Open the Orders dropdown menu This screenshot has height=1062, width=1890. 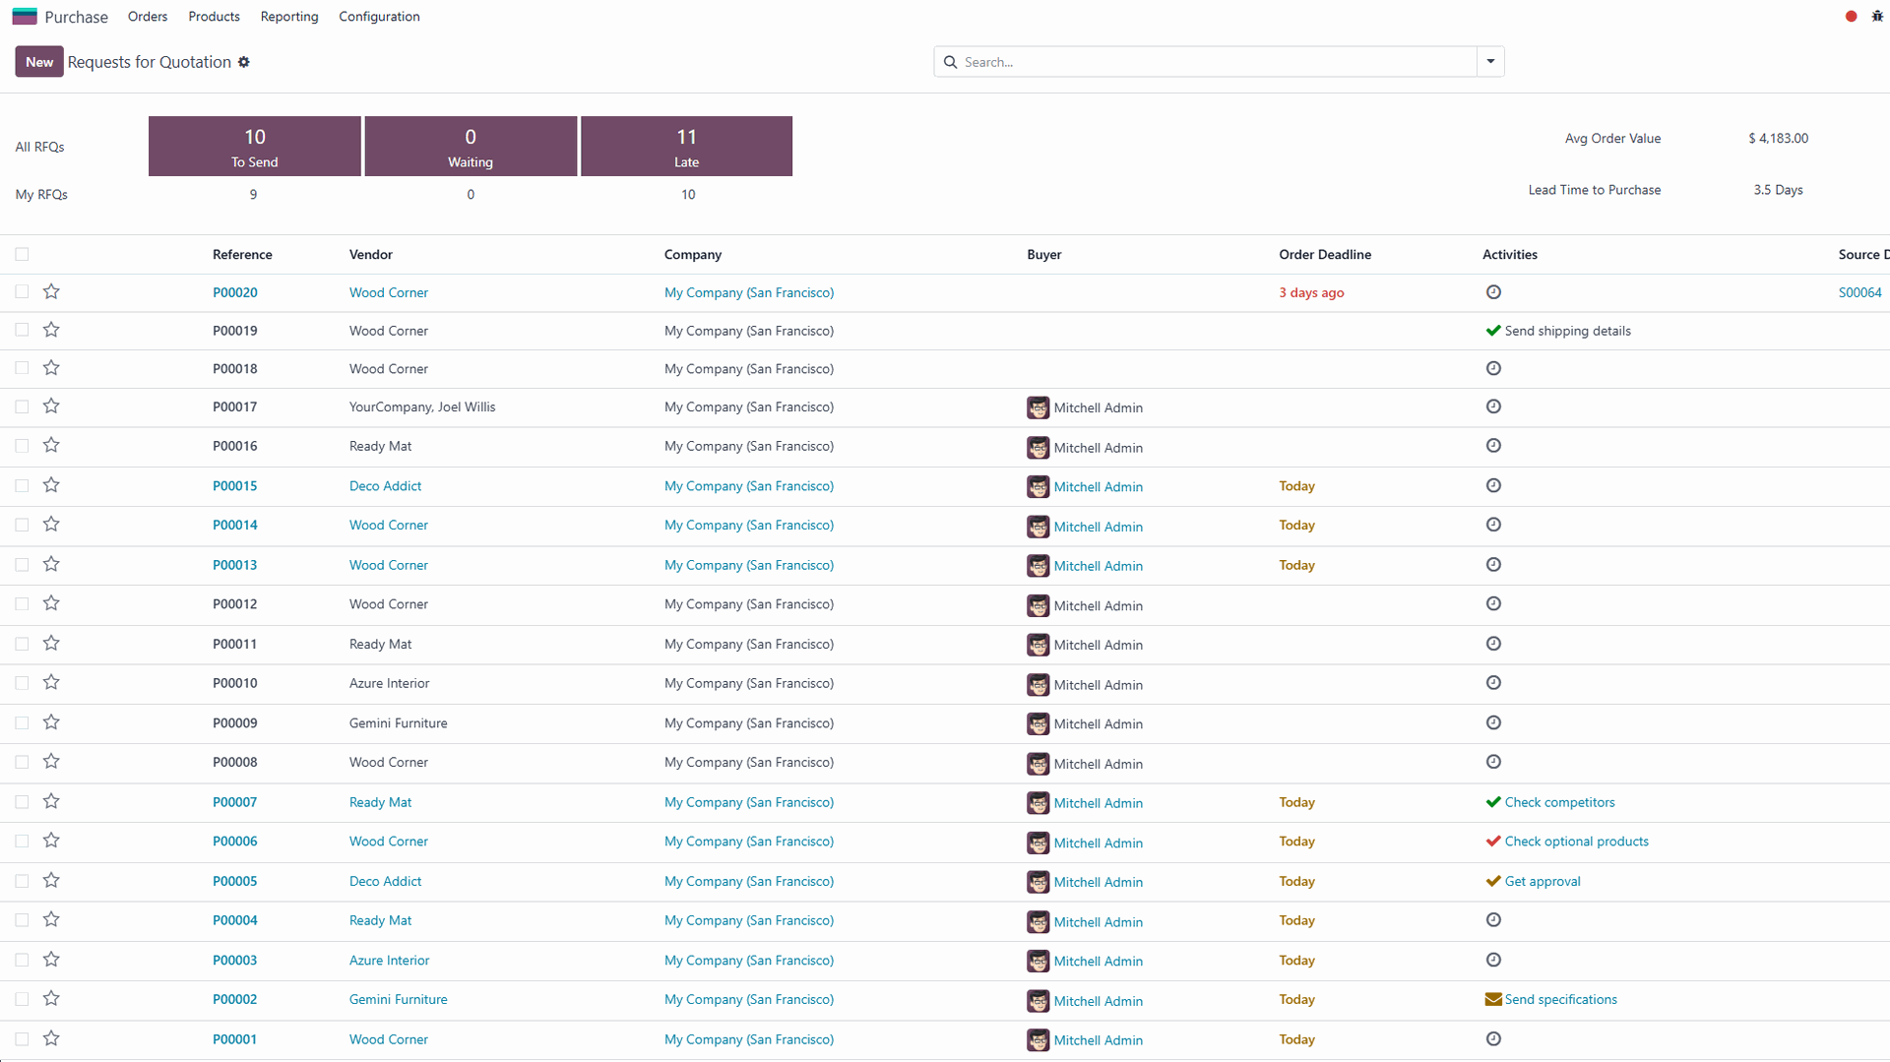tap(148, 17)
